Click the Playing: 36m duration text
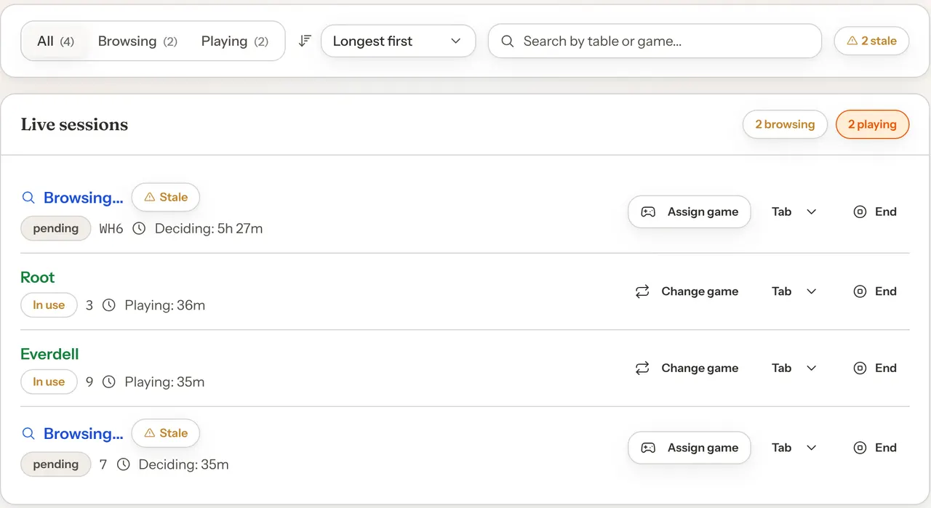931x508 pixels. click(x=165, y=305)
